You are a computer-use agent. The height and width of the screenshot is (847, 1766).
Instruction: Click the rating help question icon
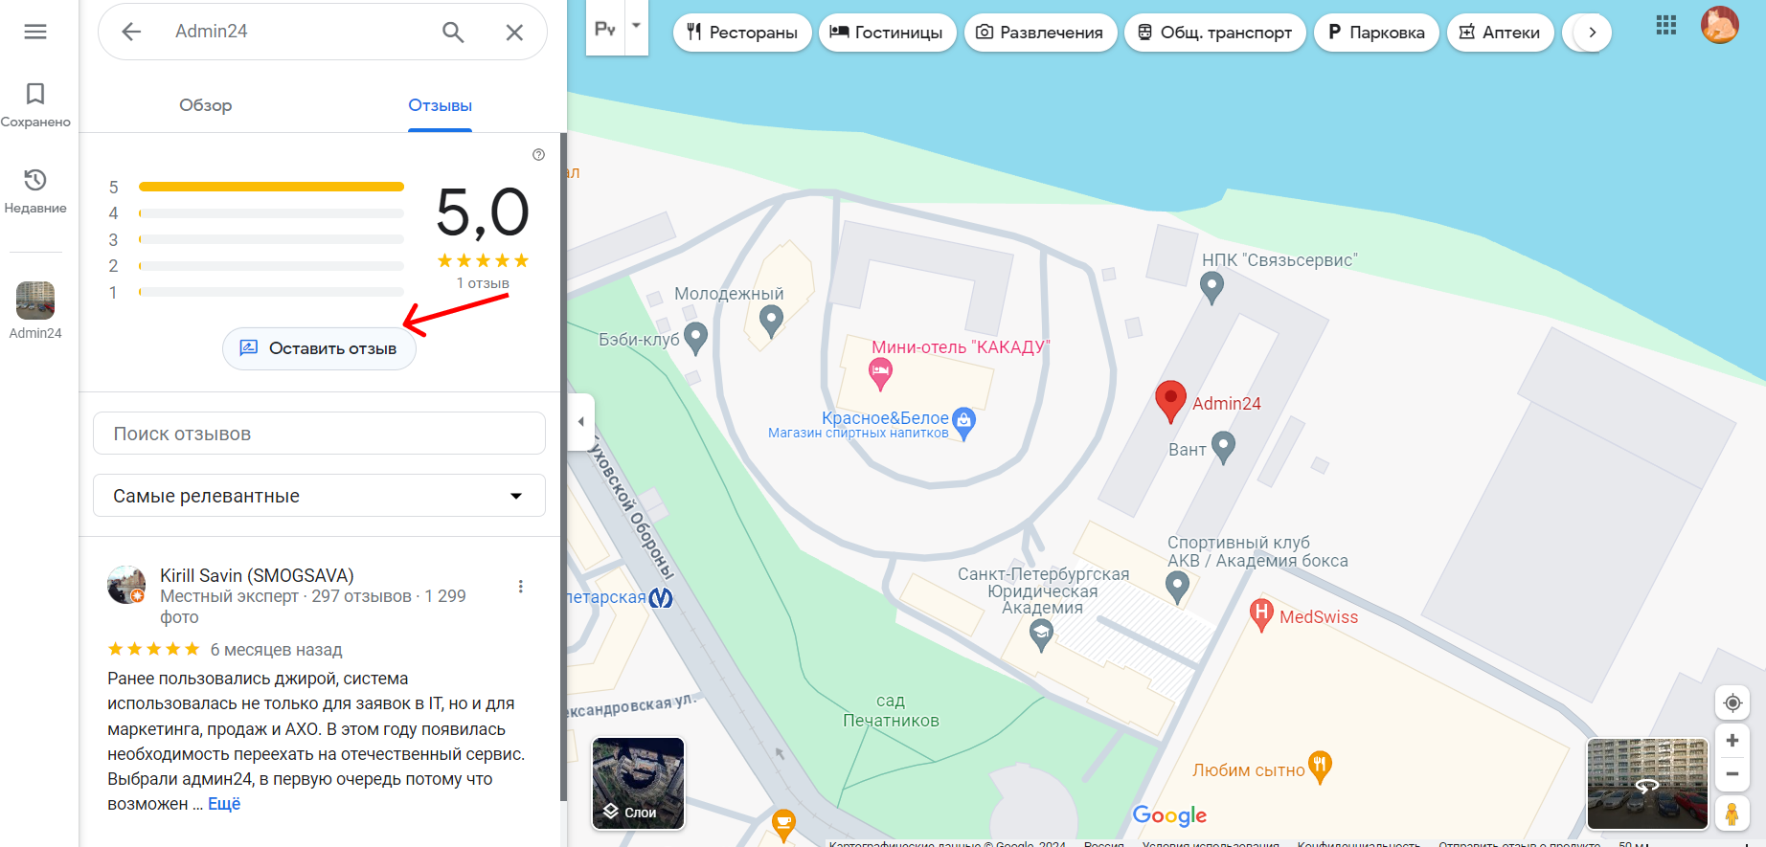pos(539,155)
